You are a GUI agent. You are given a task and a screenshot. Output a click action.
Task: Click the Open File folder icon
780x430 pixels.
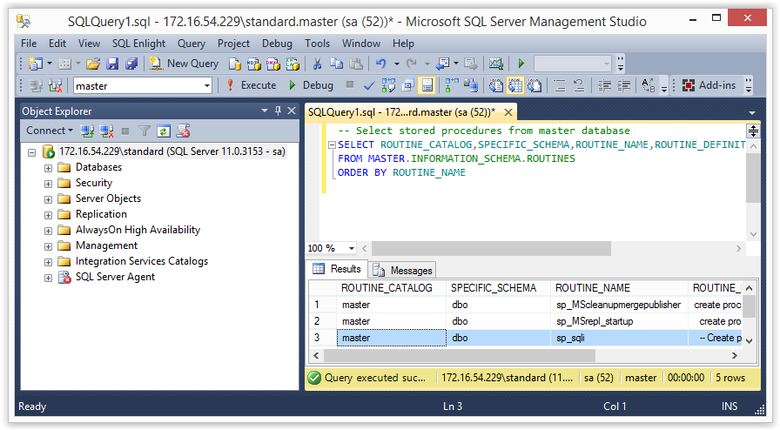[93, 64]
